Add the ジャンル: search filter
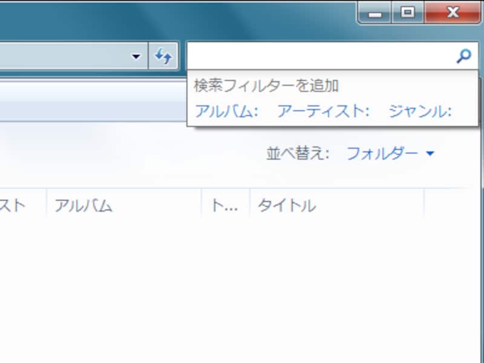484x363 pixels. tap(420, 111)
